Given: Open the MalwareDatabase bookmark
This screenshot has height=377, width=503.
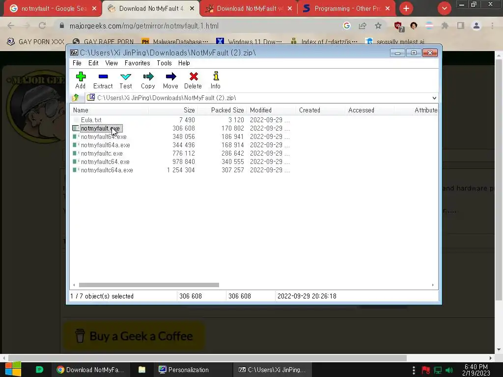Looking at the screenshot, I should (x=175, y=42).
